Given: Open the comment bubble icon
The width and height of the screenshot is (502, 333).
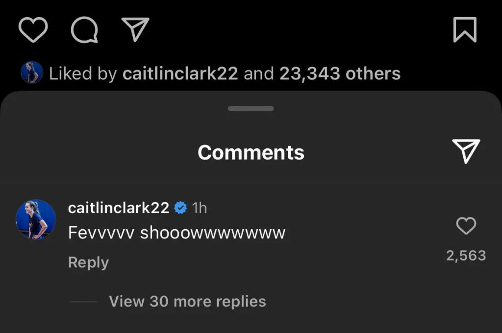Looking at the screenshot, I should tap(84, 29).
